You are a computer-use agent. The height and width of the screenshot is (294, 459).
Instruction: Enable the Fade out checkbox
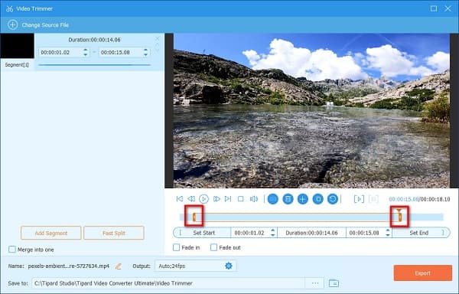click(x=213, y=247)
